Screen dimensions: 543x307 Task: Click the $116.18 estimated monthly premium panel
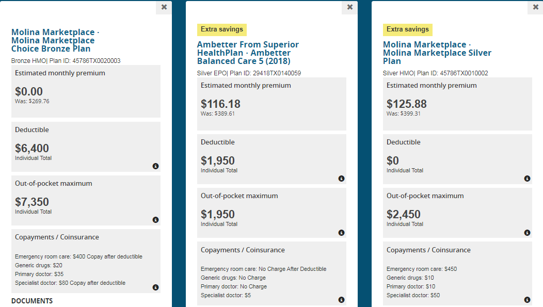[x=272, y=104]
